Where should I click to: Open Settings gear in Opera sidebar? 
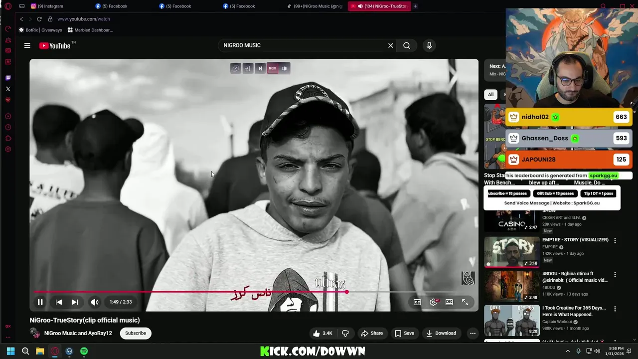pos(8,149)
